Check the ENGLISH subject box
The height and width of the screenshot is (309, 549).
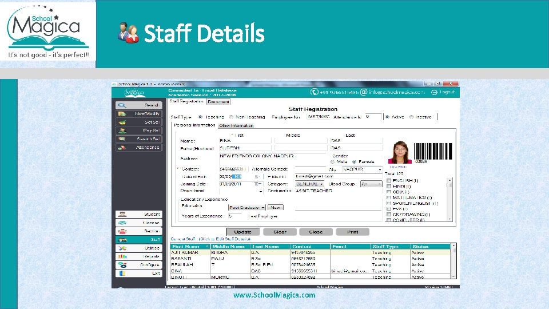[x=389, y=181]
